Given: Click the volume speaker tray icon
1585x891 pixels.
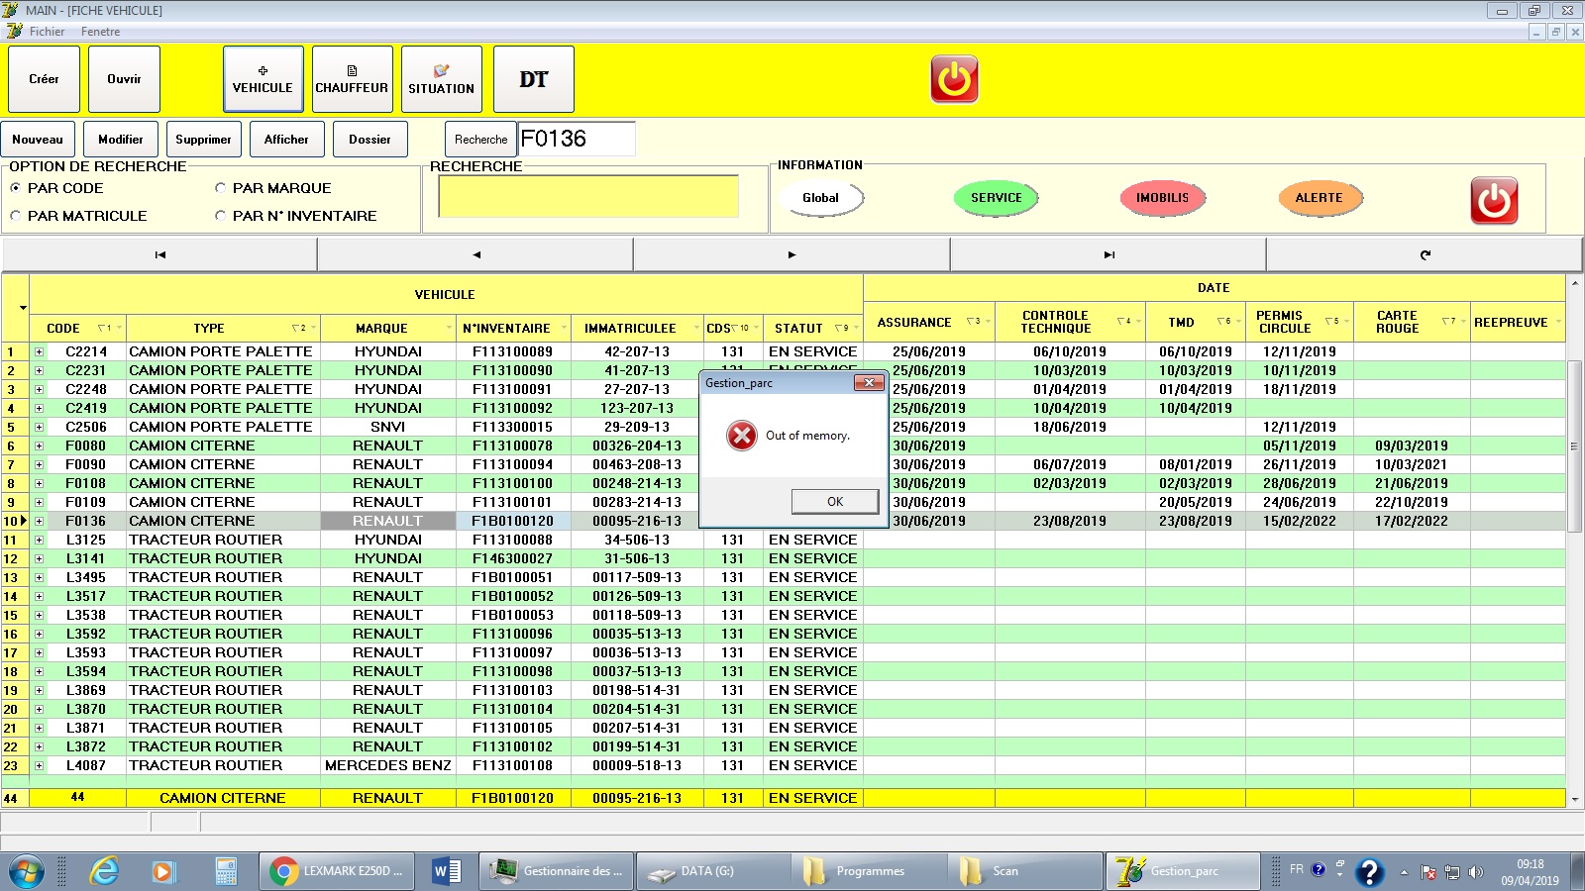Looking at the screenshot, I should point(1476,872).
